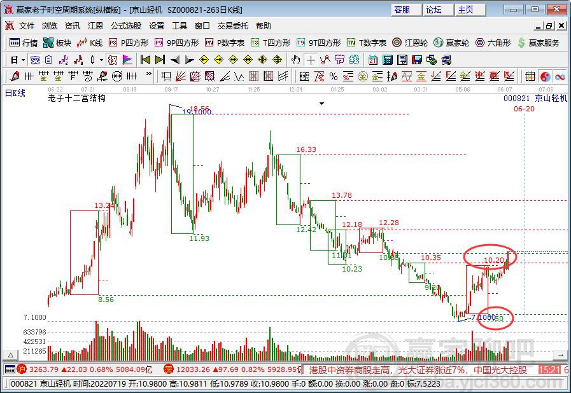Image resolution: width=571 pixels, height=393 pixels.
Task: Open the 9P四方形 tool
Action: (x=176, y=43)
